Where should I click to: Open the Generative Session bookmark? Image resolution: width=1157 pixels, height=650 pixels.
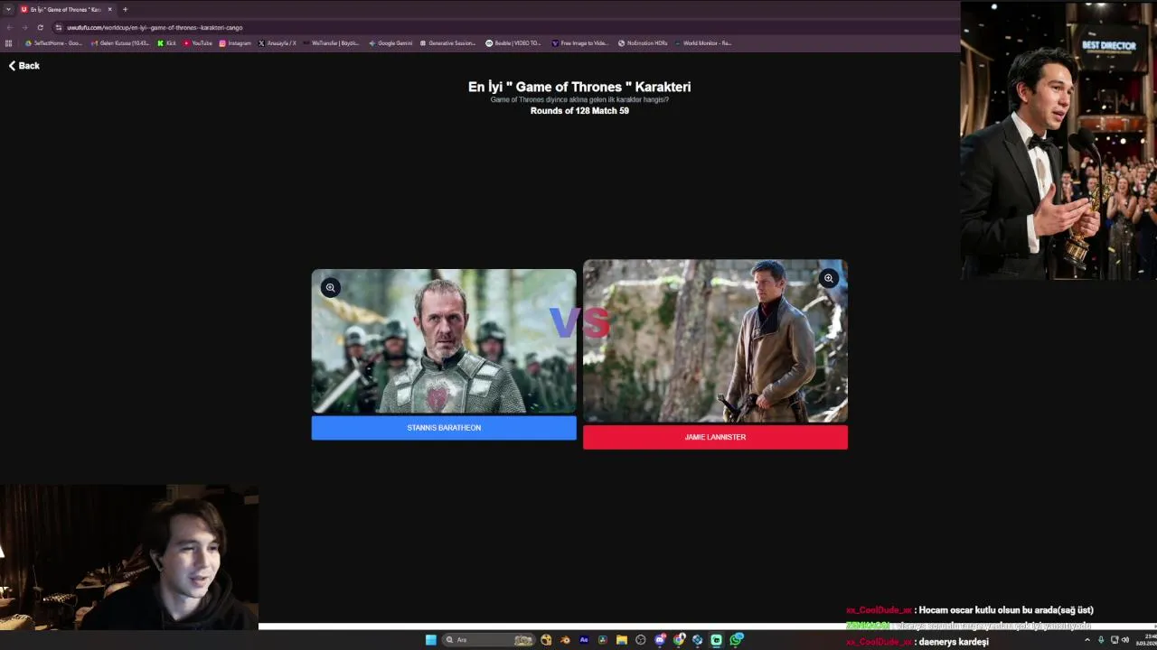(447, 43)
